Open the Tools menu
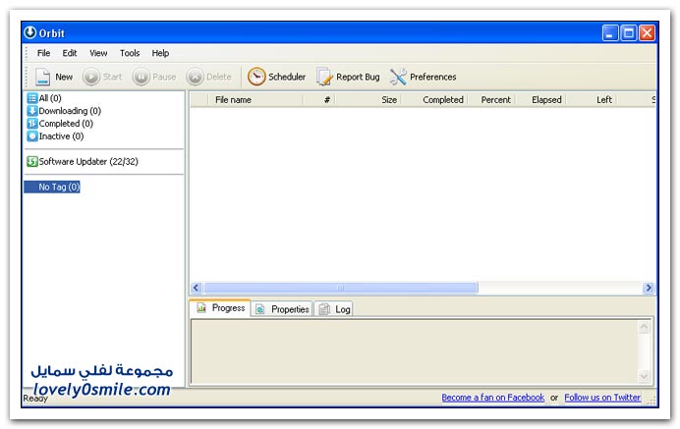This screenshot has height=429, width=680. tap(130, 53)
